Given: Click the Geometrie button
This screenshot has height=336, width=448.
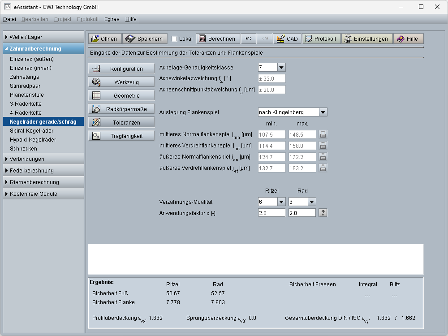Looking at the screenshot, I should [x=121, y=95].
